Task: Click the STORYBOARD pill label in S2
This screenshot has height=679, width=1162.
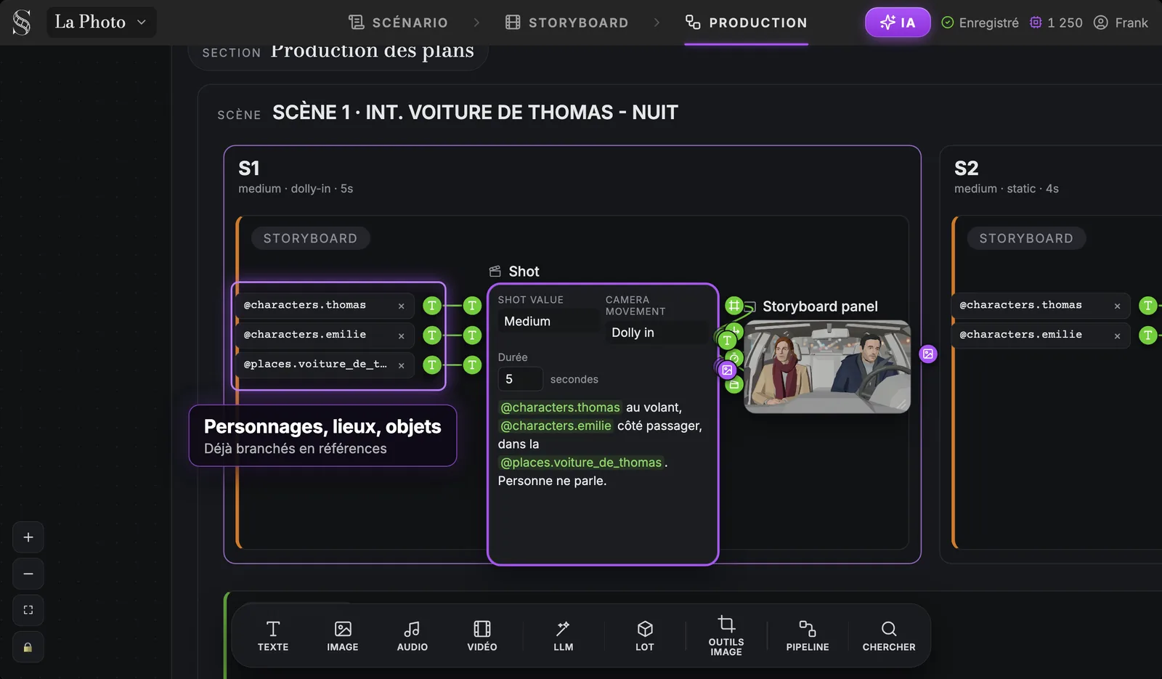Action: (1026, 238)
